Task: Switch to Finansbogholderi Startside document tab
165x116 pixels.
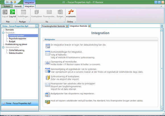Action: [53, 26]
